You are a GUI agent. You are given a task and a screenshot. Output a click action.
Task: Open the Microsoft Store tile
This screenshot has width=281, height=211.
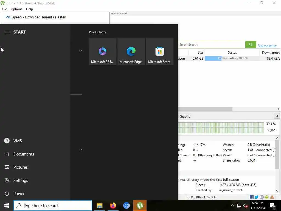(x=159, y=51)
